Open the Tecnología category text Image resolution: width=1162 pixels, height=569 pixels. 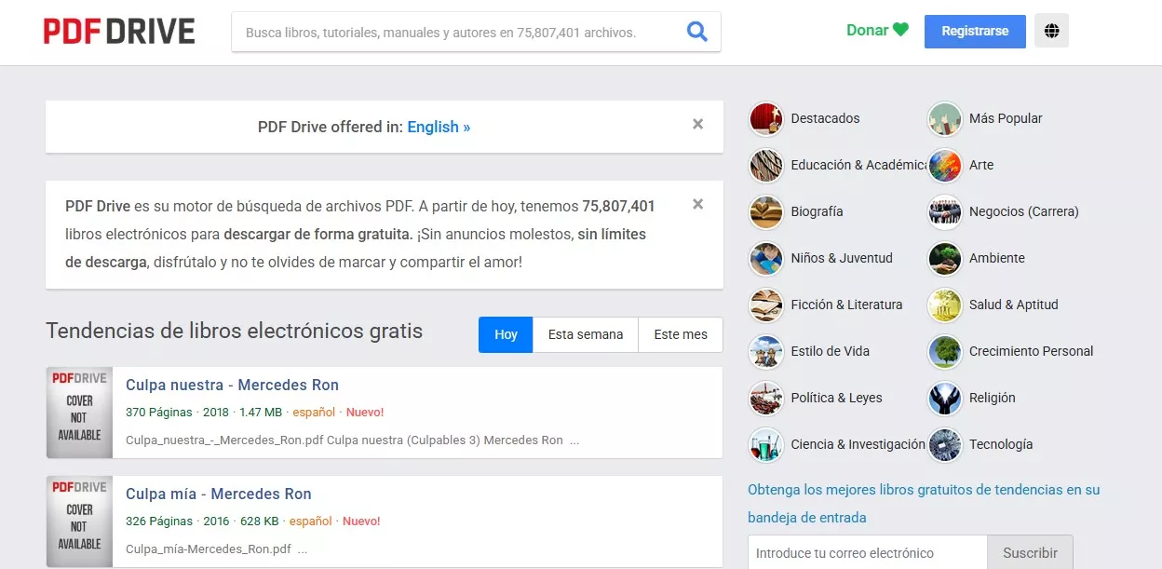1001,444
